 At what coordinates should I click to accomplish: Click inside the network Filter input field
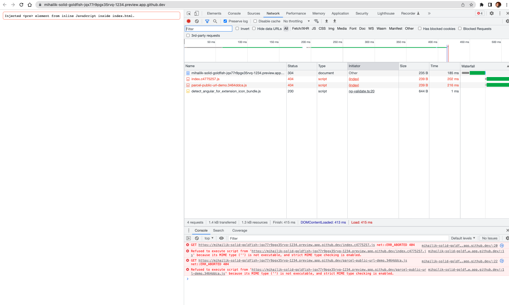point(208,29)
